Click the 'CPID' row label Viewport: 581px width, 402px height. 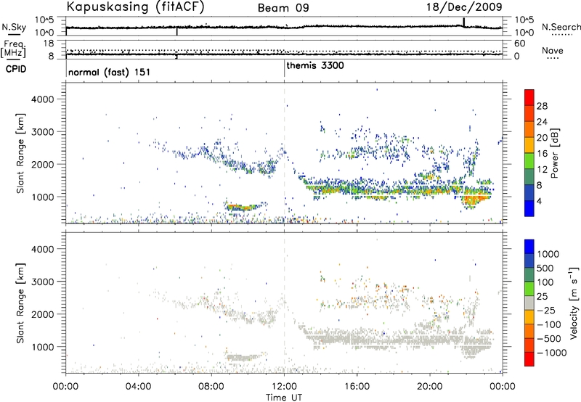[16, 69]
